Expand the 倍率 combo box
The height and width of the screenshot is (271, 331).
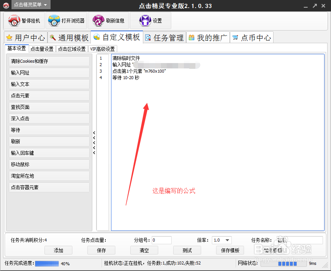click(227, 240)
